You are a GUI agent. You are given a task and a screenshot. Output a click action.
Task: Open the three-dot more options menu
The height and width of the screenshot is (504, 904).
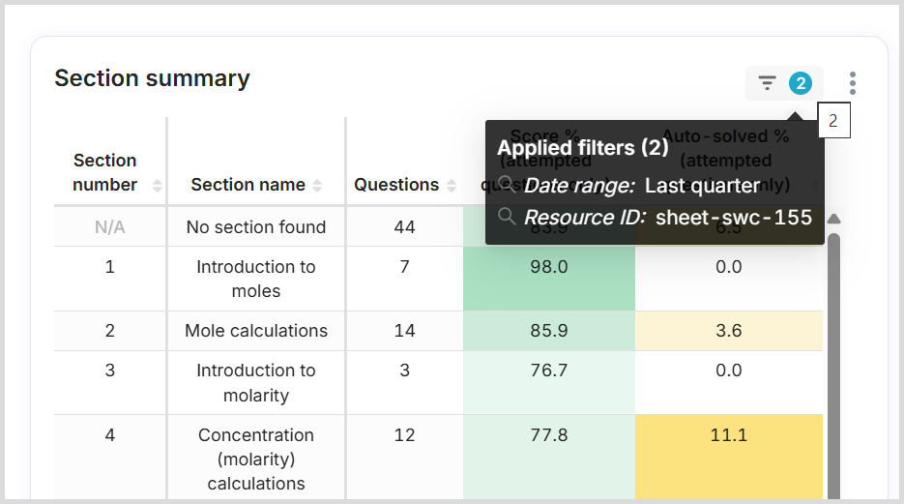(x=852, y=83)
